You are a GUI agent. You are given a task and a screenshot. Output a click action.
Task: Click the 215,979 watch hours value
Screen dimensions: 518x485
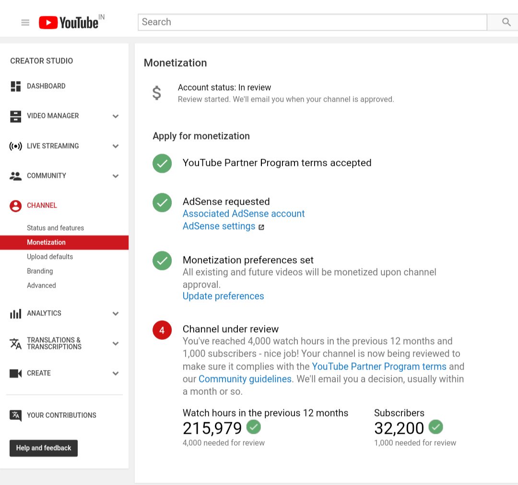pos(212,428)
